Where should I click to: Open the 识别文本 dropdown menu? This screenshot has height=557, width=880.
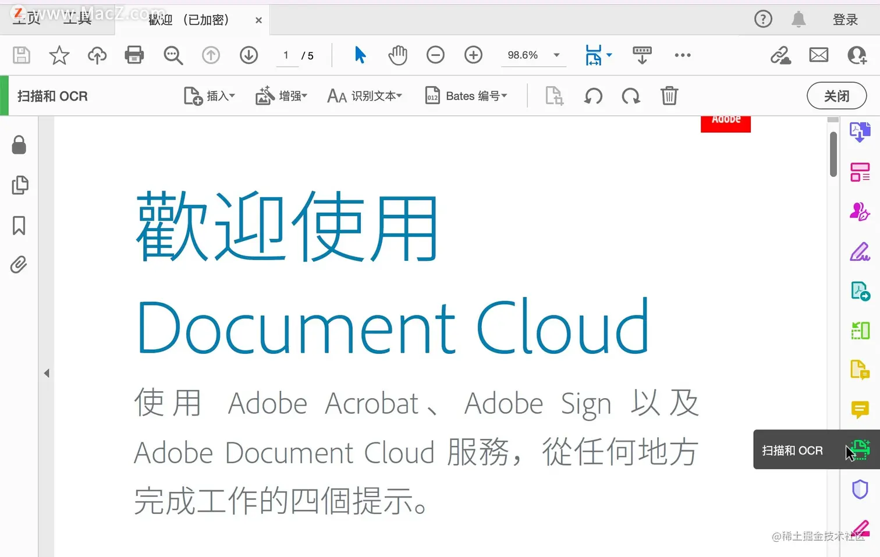[364, 96]
